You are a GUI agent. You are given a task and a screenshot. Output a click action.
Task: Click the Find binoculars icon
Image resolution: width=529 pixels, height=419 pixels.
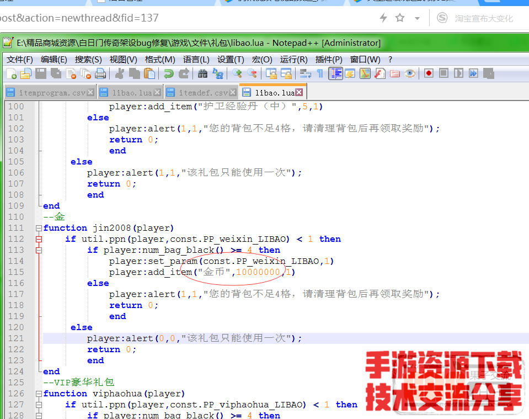pos(202,73)
